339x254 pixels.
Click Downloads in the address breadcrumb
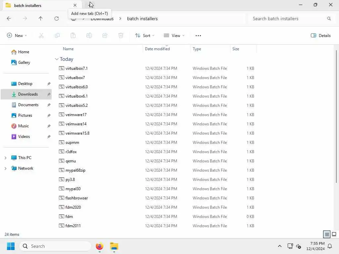click(x=102, y=19)
